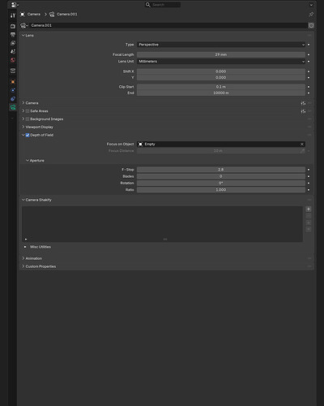
Task: Click the pin icon to pin context
Action: pyautogui.click(x=311, y=14)
